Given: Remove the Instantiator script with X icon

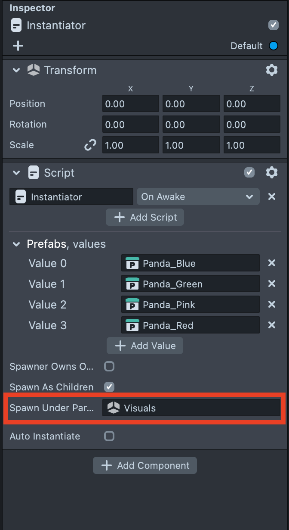Looking at the screenshot, I should 272,196.
